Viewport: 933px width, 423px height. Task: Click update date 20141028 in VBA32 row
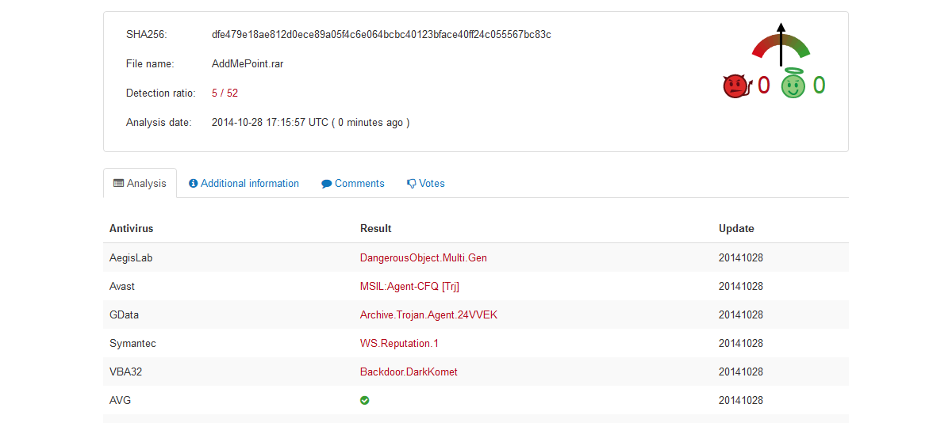[741, 372]
